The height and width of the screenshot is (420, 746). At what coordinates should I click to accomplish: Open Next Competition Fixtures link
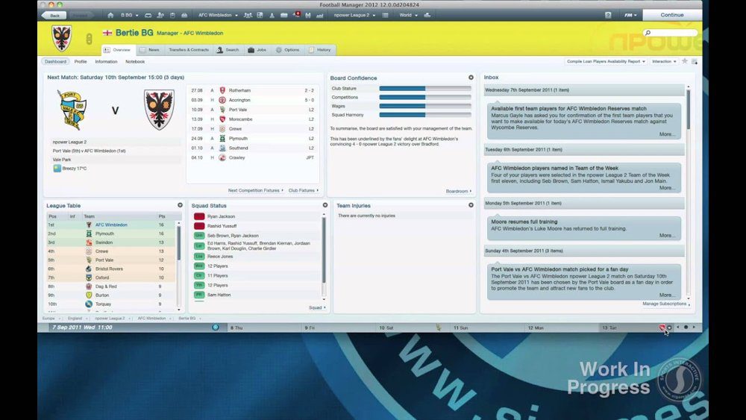click(255, 190)
